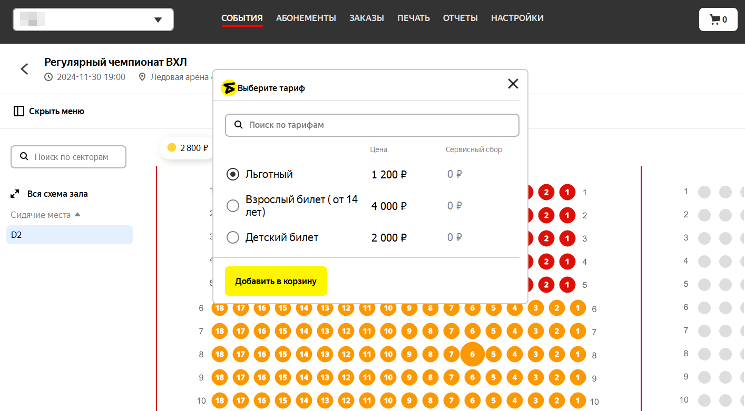Select the Взрослый билет tariff option
Viewport: 745px width, 411px height.
(x=233, y=206)
